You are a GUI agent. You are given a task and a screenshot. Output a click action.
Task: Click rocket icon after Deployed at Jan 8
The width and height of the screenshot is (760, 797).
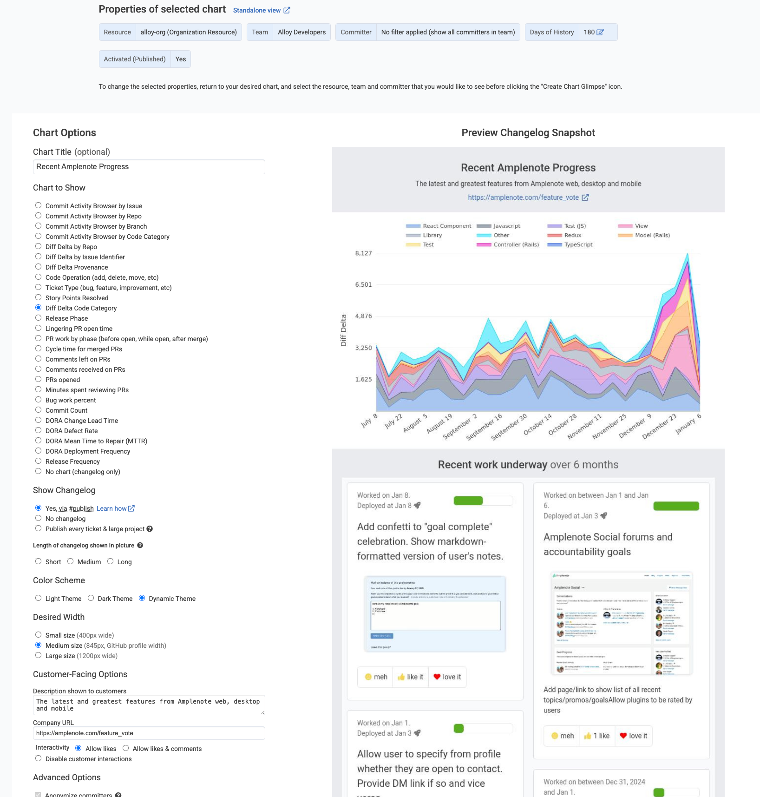[417, 506]
